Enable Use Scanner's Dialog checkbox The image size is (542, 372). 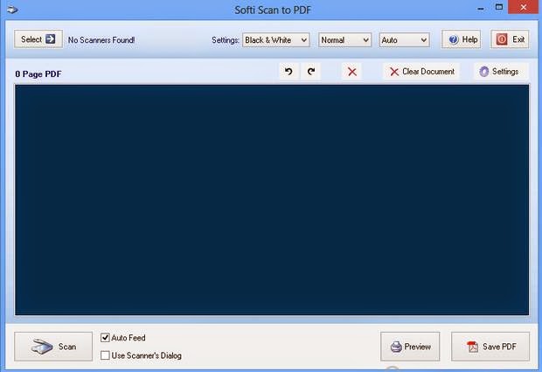click(105, 355)
